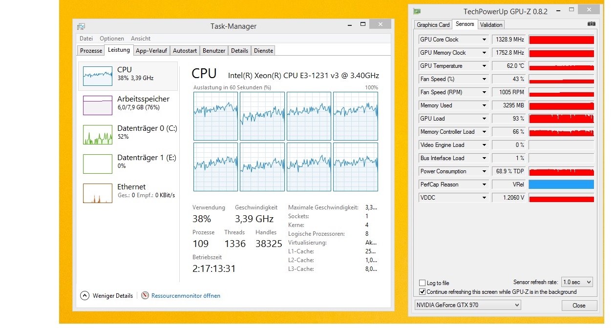Click the Geschwindigkeit value 3,39 GHz
Viewport: 615px width, 329px height.
(x=254, y=219)
